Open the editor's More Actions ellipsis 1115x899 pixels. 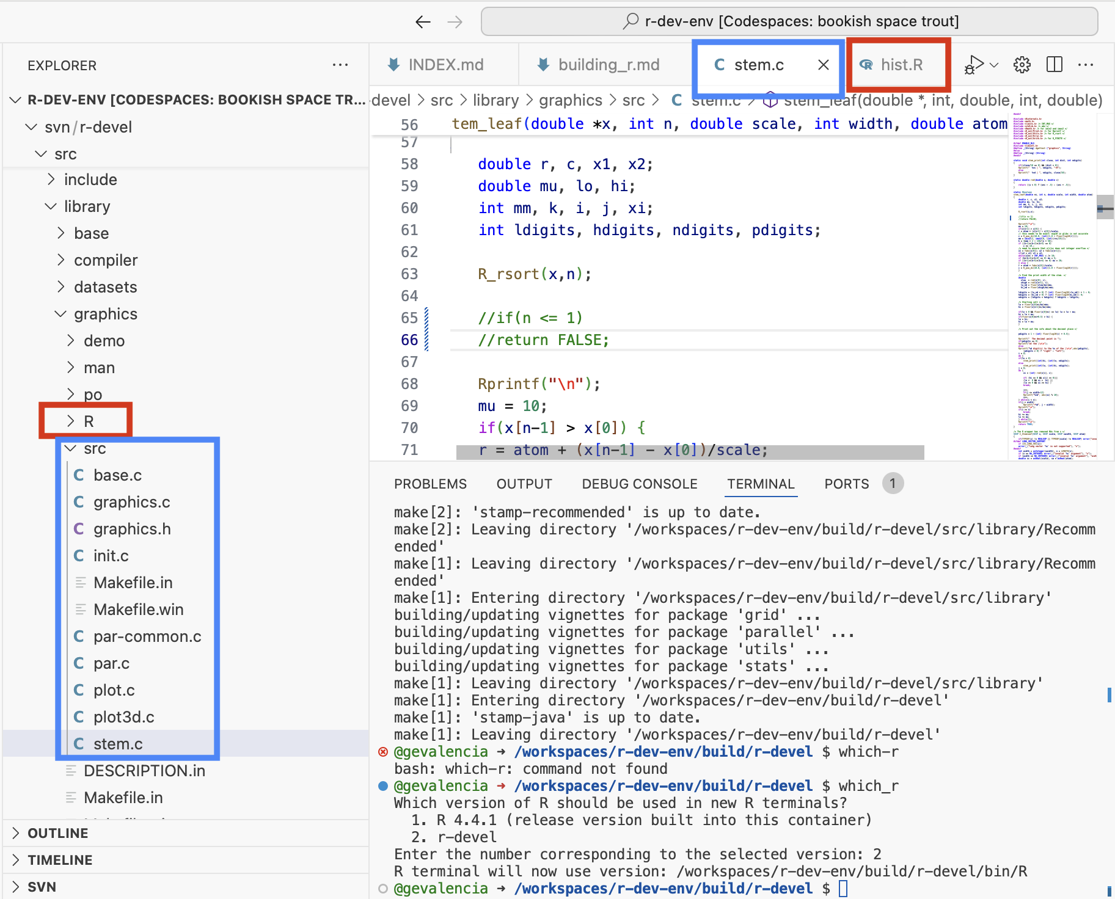coord(1086,65)
